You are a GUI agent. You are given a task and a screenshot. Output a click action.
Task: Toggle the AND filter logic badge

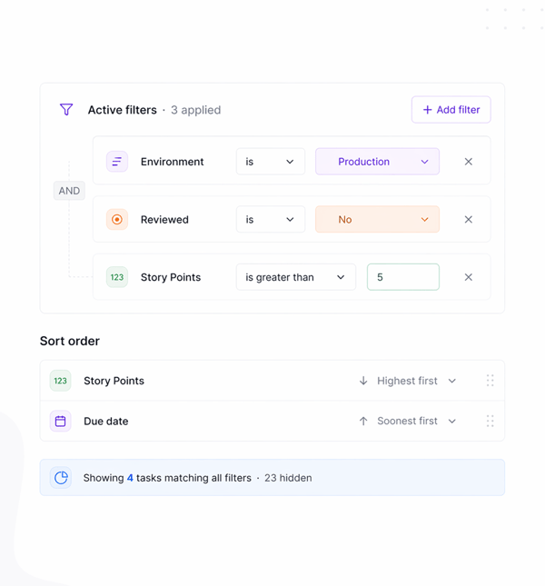(x=69, y=191)
